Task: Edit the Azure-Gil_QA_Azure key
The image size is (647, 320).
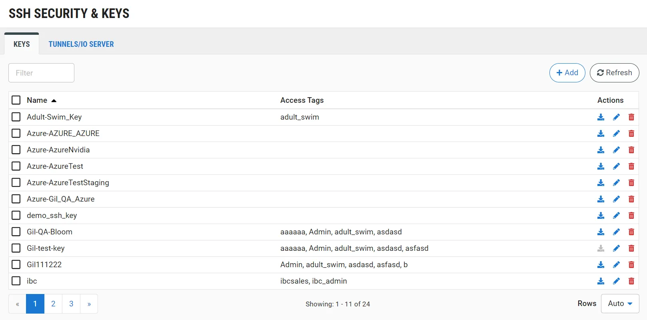Action: (x=616, y=199)
